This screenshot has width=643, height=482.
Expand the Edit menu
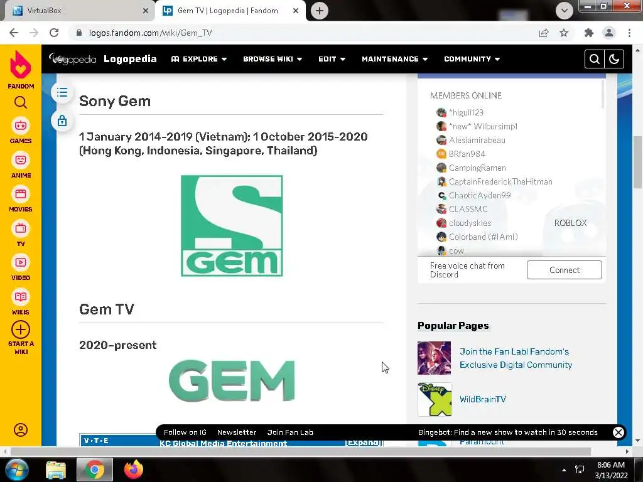[x=332, y=59]
